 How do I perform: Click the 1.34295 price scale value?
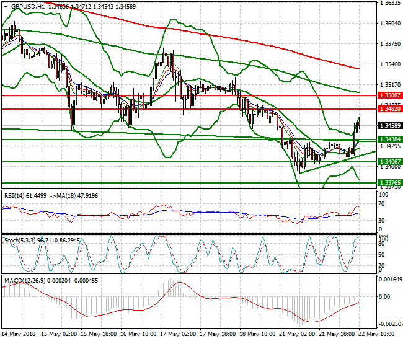coord(390,146)
